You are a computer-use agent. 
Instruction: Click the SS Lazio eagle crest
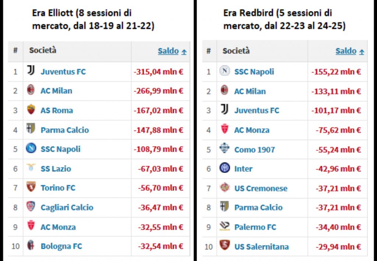(31, 168)
